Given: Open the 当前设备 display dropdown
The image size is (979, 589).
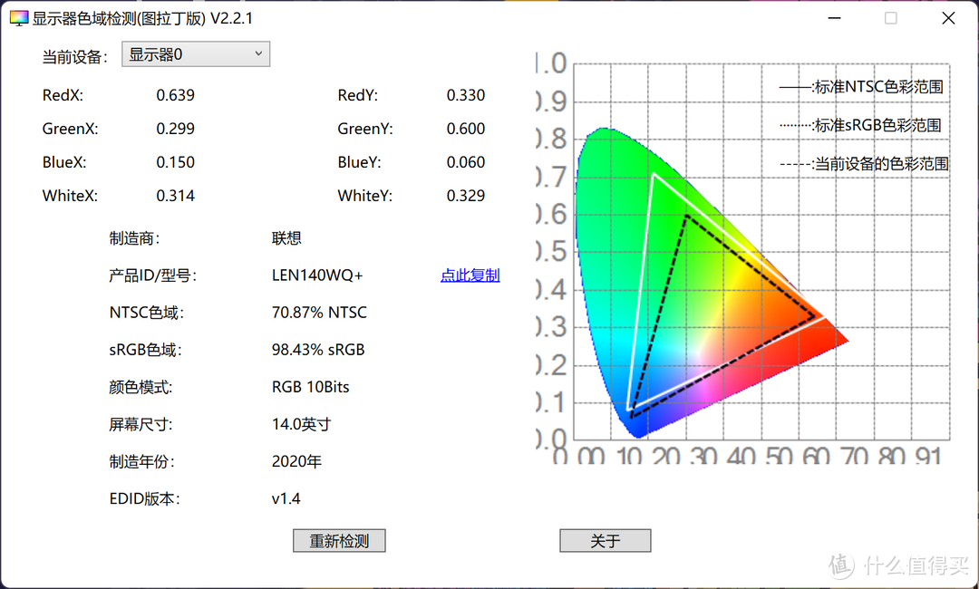Looking at the screenshot, I should [x=196, y=54].
